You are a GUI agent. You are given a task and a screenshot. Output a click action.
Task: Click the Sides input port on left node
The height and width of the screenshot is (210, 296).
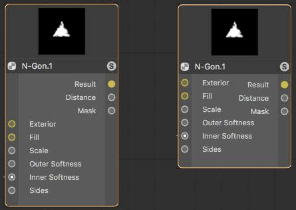pos(12,190)
